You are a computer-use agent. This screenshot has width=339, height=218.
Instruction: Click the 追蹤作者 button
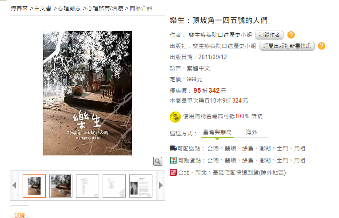(269, 35)
